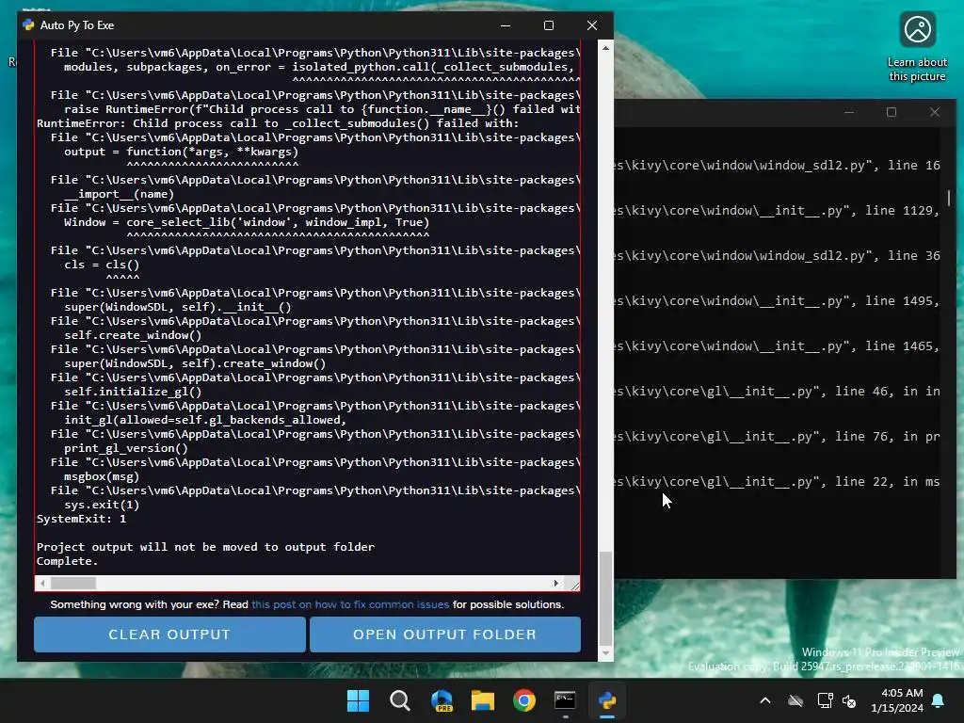Click the 'msgbox(msg)' output line
The width and height of the screenshot is (964, 723).
click(x=102, y=476)
